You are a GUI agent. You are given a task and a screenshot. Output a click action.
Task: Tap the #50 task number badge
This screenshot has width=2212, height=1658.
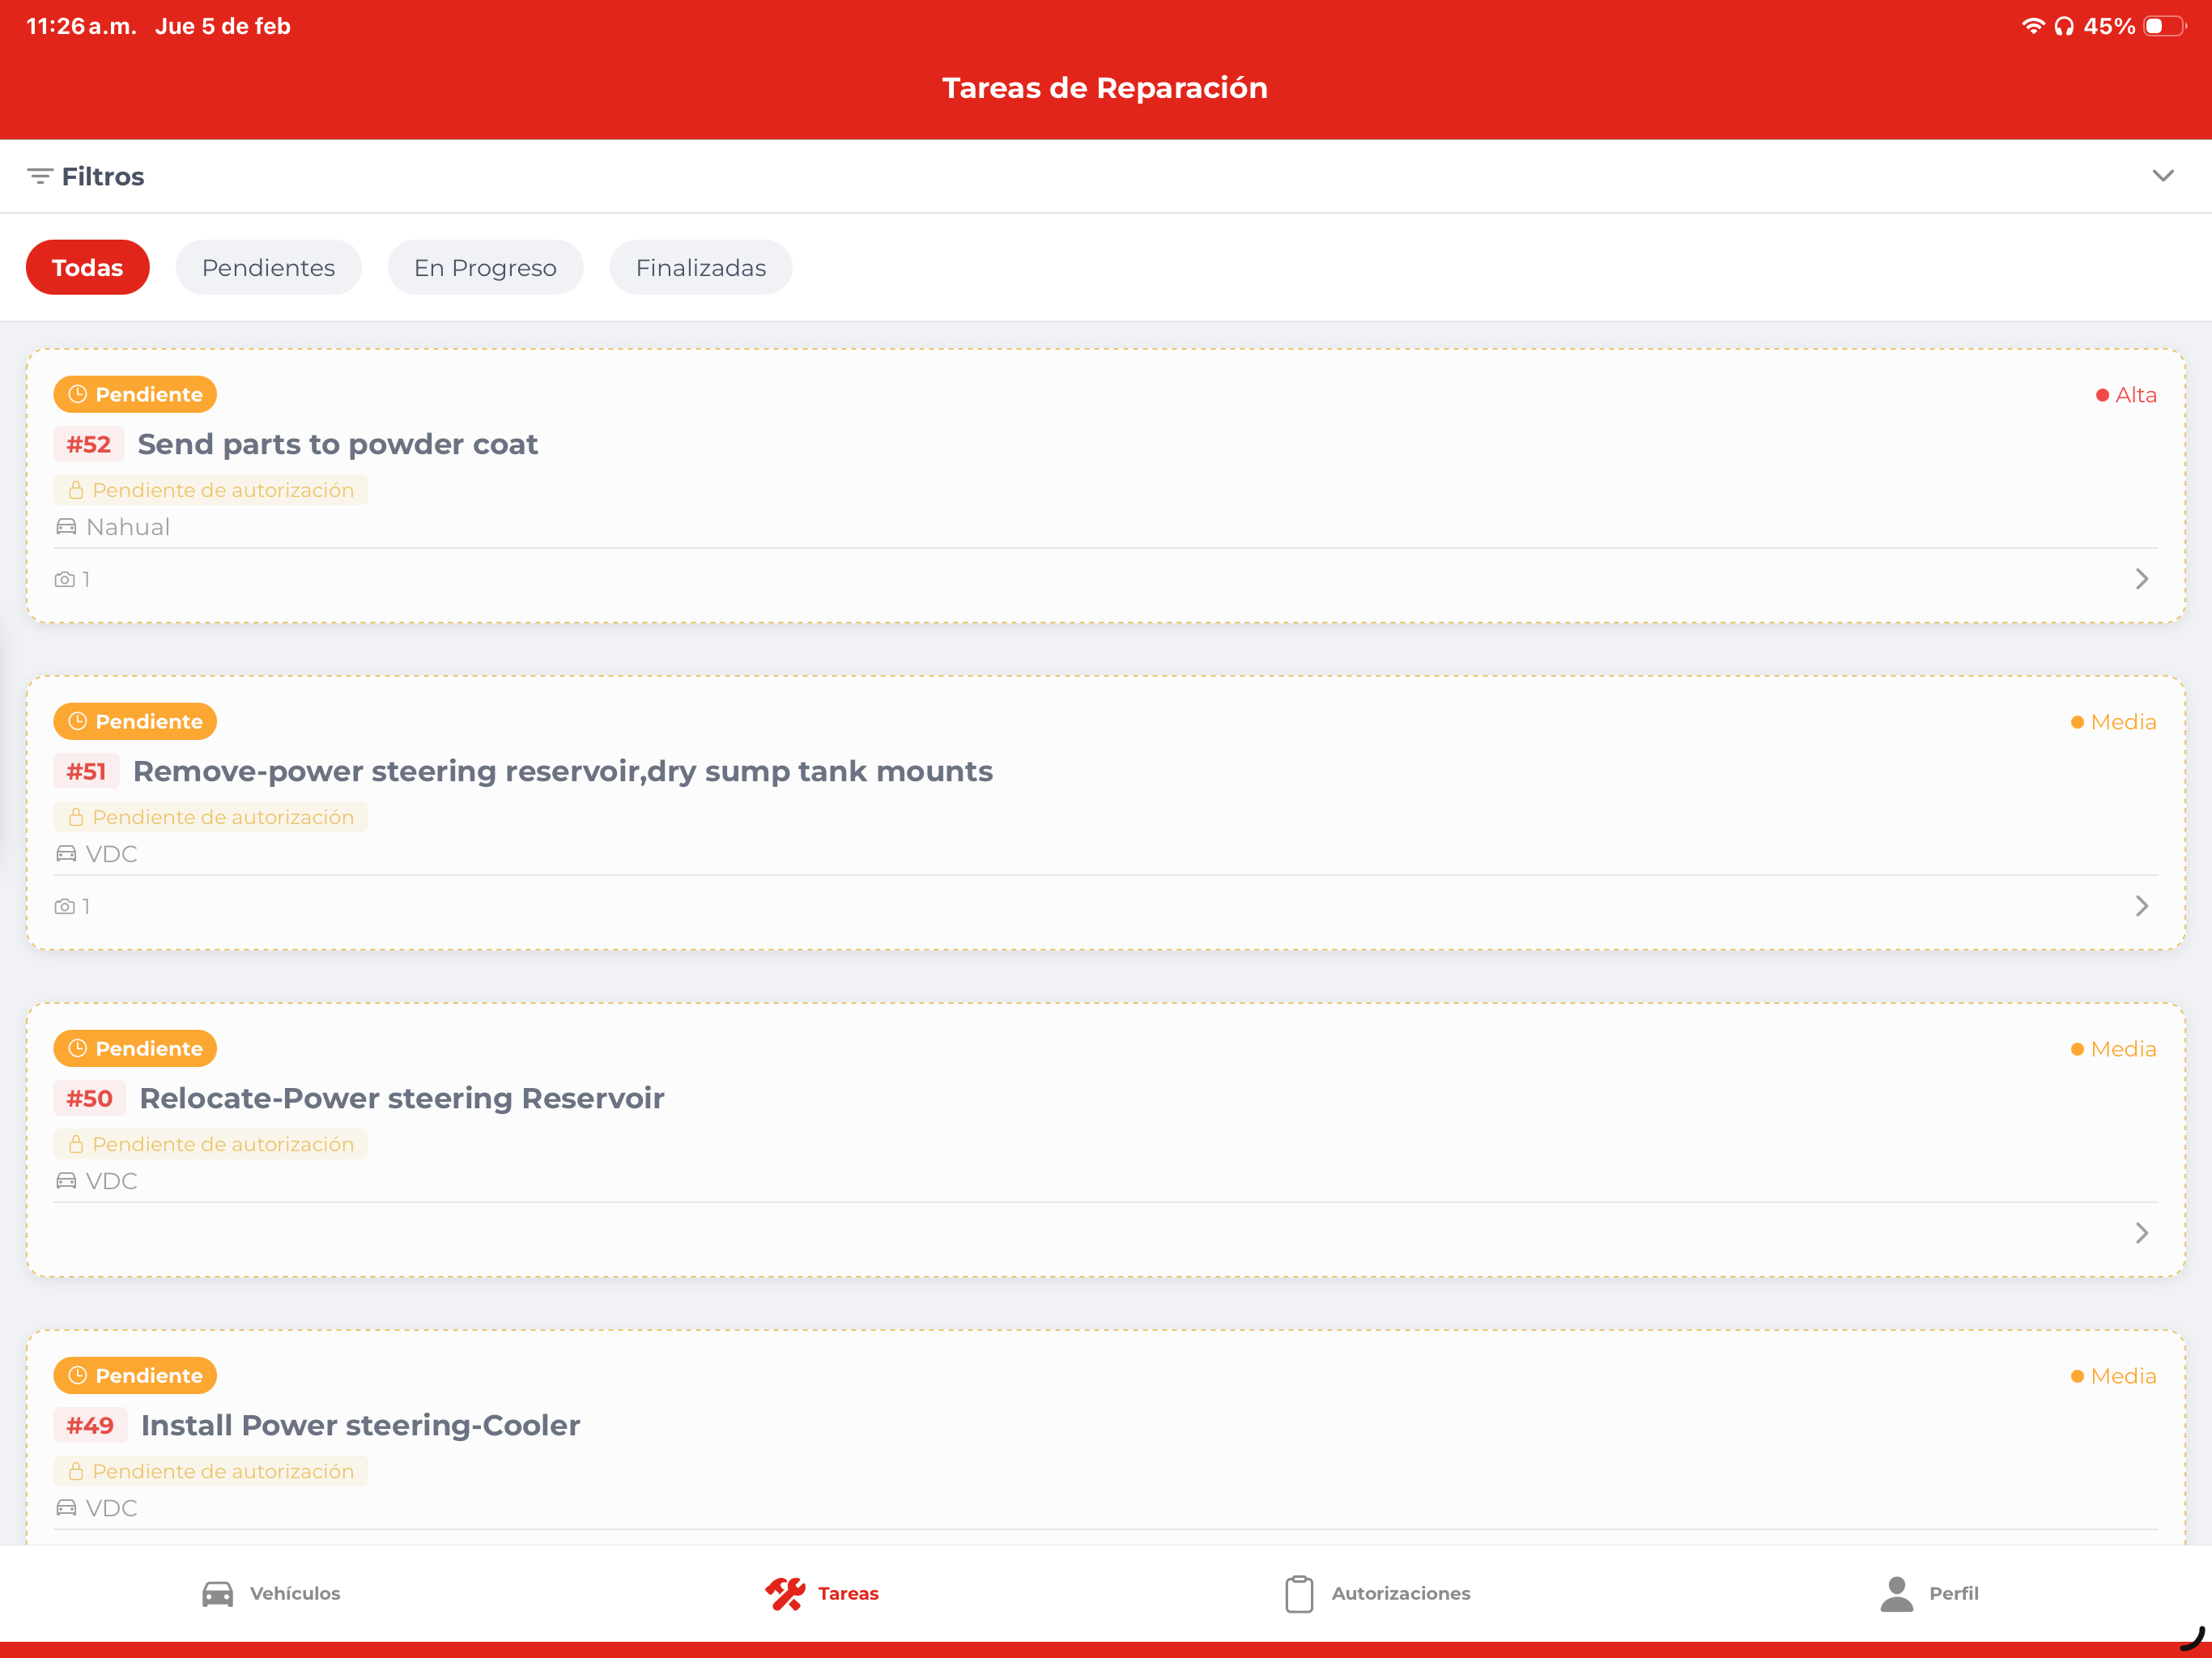[90, 1098]
